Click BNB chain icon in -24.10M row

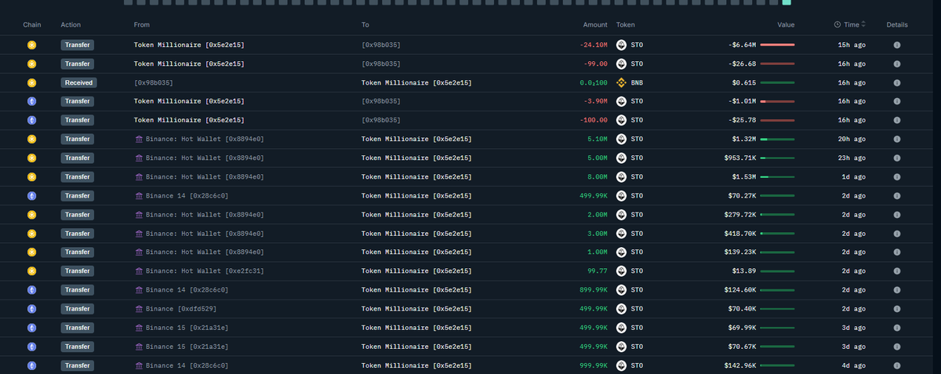[32, 45]
